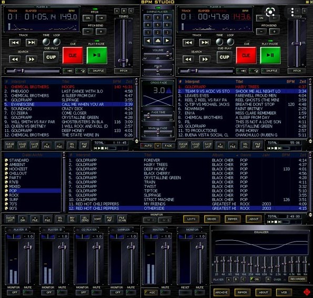
Task: Click the Manual Fade slider handle
Action: 158,131
